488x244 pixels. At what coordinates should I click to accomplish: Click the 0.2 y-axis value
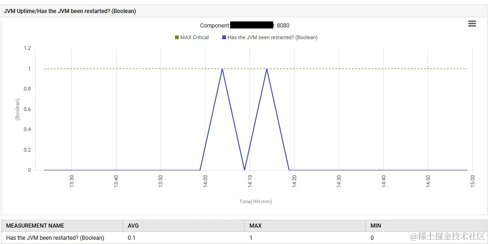[28, 150]
